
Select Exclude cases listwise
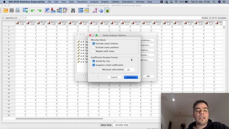coord(94,44)
